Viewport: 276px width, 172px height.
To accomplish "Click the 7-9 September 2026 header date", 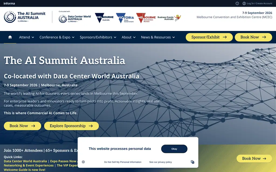I will [257, 13].
